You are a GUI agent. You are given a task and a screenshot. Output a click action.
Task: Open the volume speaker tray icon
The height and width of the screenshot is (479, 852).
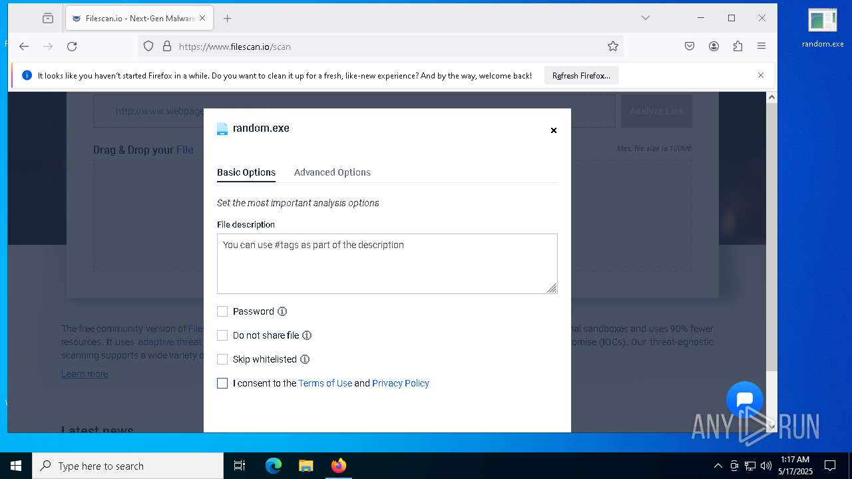[x=766, y=466]
